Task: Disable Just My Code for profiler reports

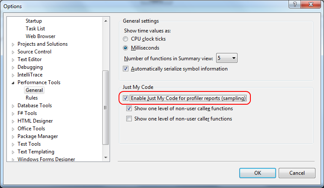Action: pos(126,98)
